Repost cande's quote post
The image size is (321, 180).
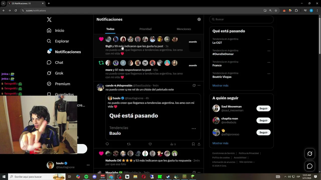(129, 144)
